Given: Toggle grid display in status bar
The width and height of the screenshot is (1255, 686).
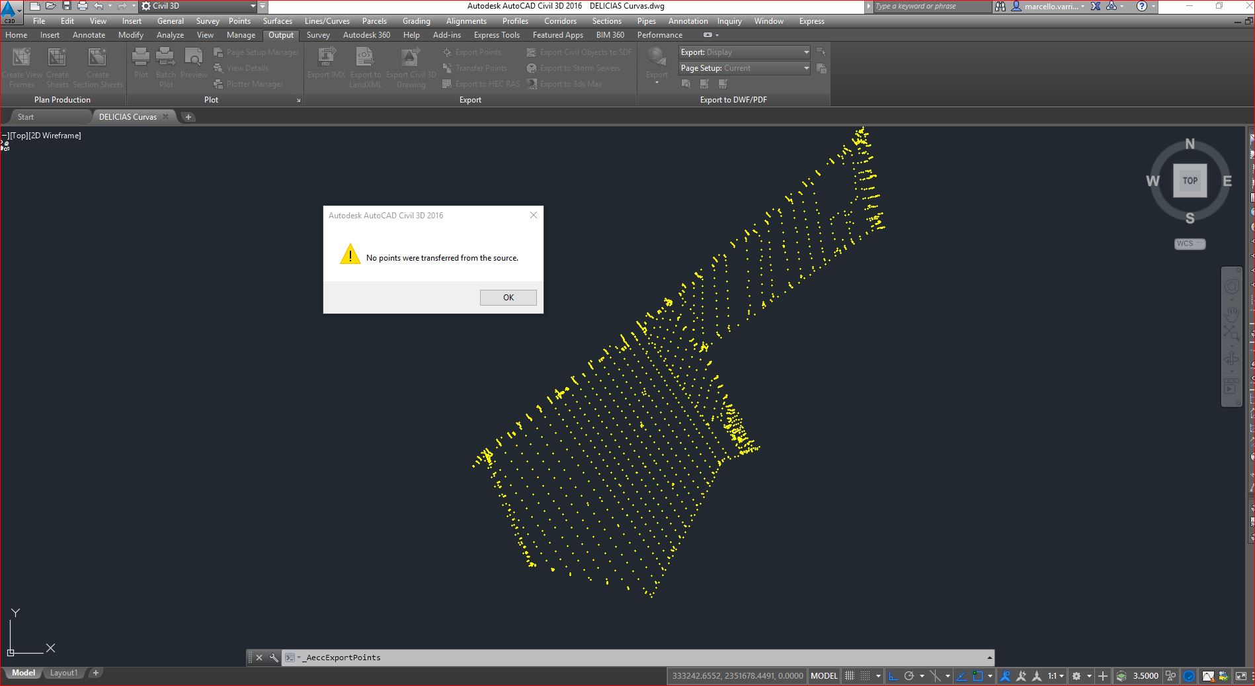Looking at the screenshot, I should [850, 675].
